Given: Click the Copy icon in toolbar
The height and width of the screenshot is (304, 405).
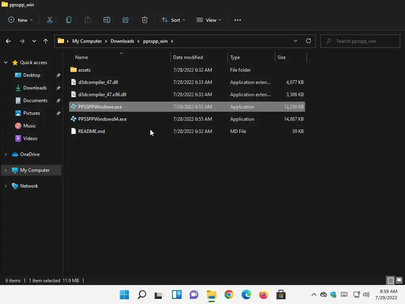Looking at the screenshot, I should (x=69, y=20).
